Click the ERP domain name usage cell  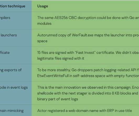(85, 110)
